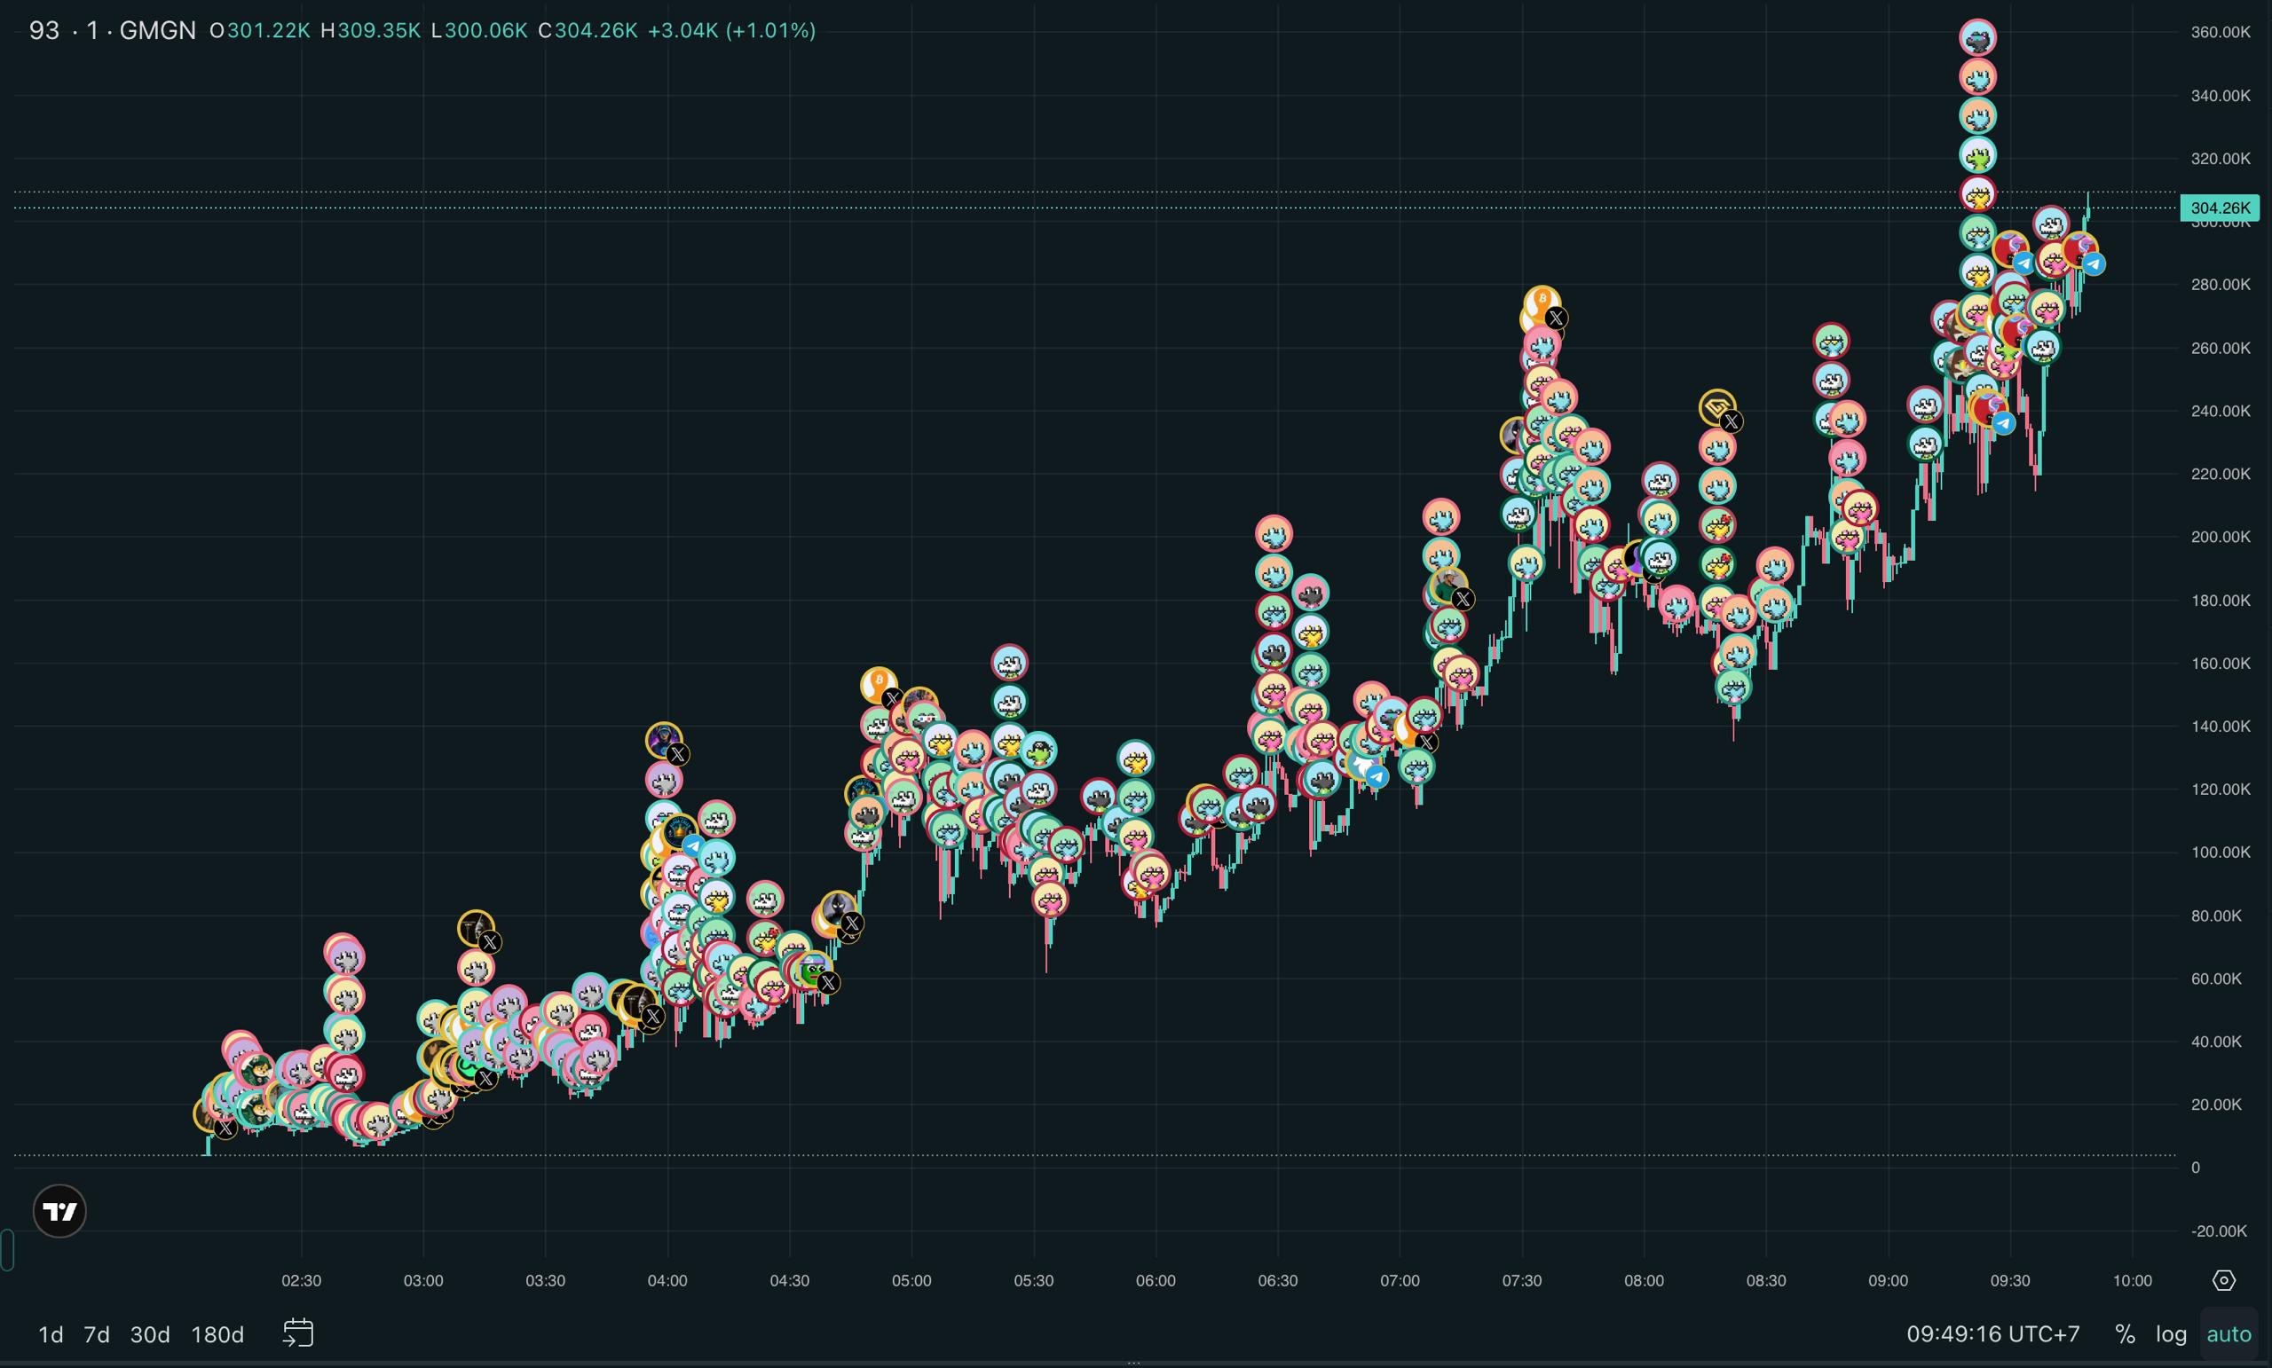Switch to 30d range
This screenshot has width=2272, height=1368.
[149, 1334]
